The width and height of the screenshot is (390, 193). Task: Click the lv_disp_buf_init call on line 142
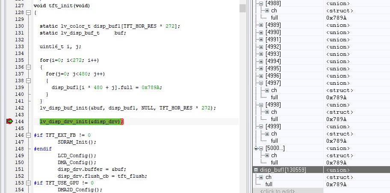point(128,108)
